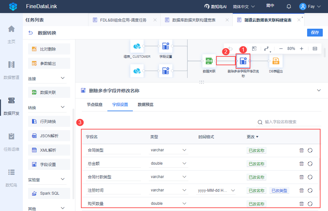Viewport: 328px width, 211px height.
Task: Open the 字段设置 tab
Action: (120, 105)
